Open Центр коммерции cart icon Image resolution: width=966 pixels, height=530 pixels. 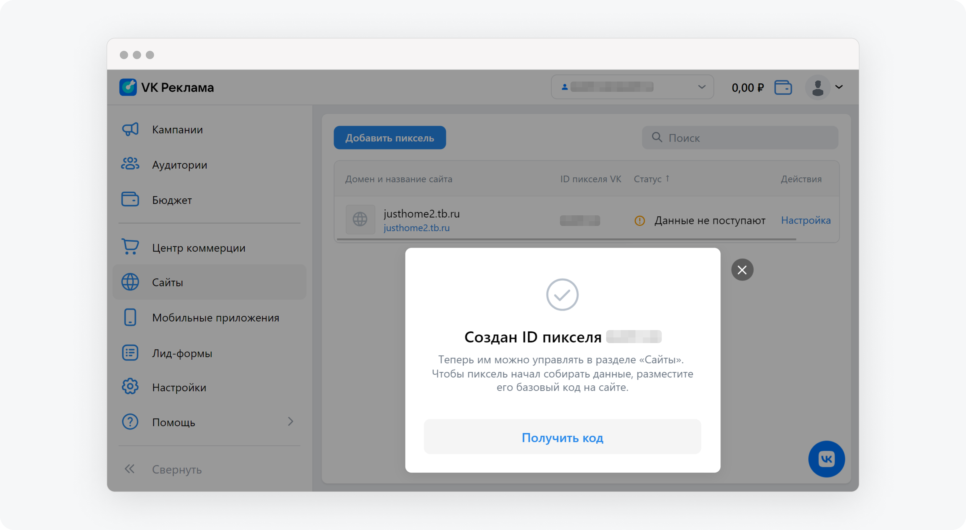[130, 247]
